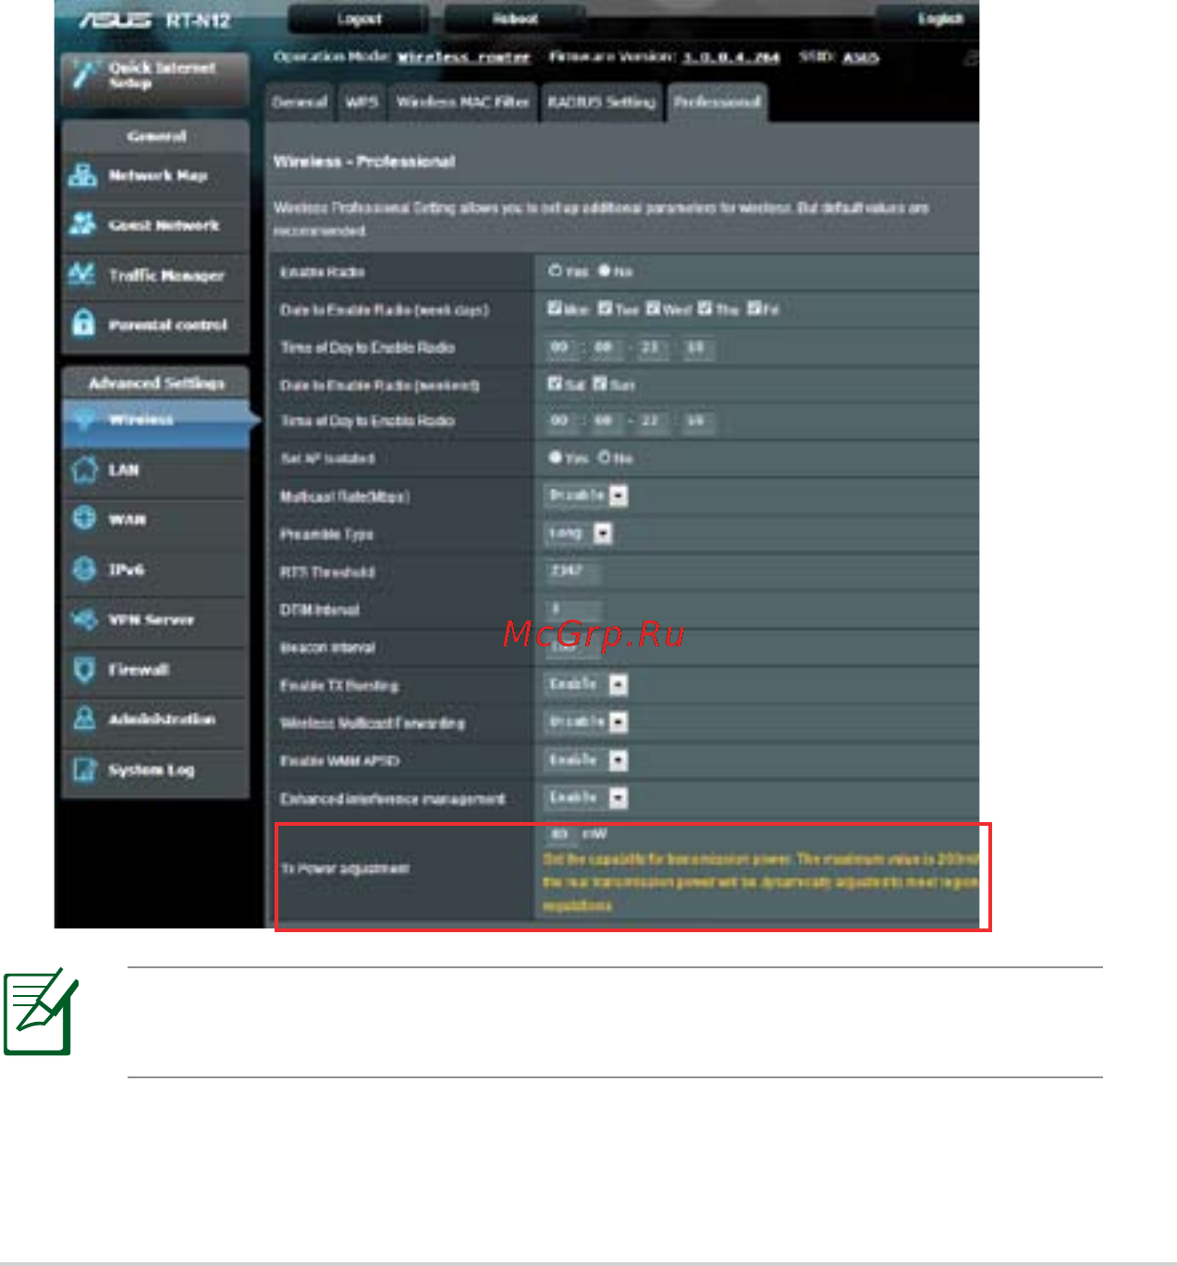Click the Wireless router operation mode link
Screen dimensions: 1177x1266
click(x=463, y=57)
